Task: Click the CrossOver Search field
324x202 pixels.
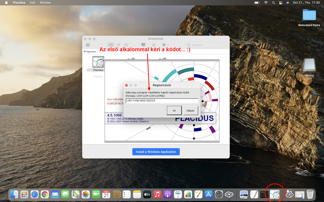Action: coord(207,45)
